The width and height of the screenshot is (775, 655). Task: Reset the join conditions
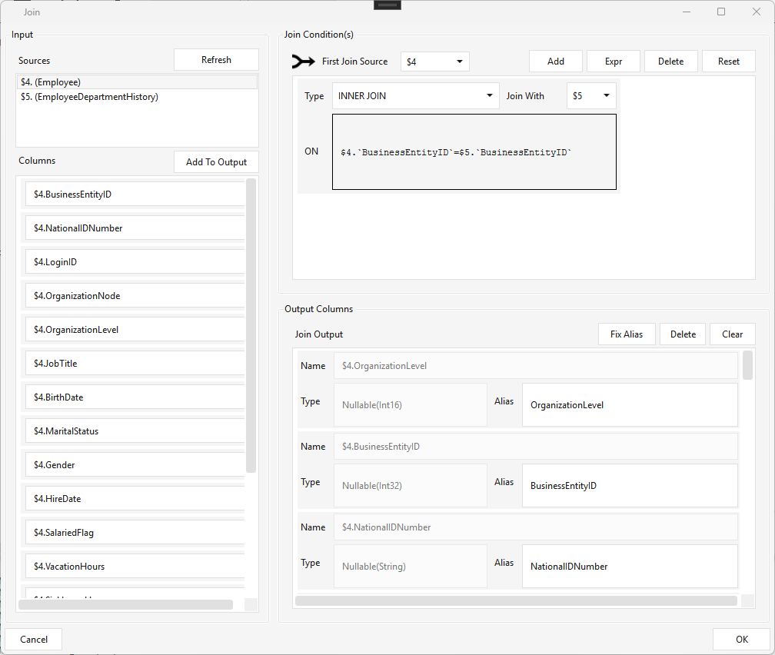coord(729,62)
